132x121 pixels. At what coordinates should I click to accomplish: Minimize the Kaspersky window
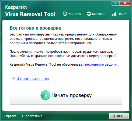tap(116, 3)
